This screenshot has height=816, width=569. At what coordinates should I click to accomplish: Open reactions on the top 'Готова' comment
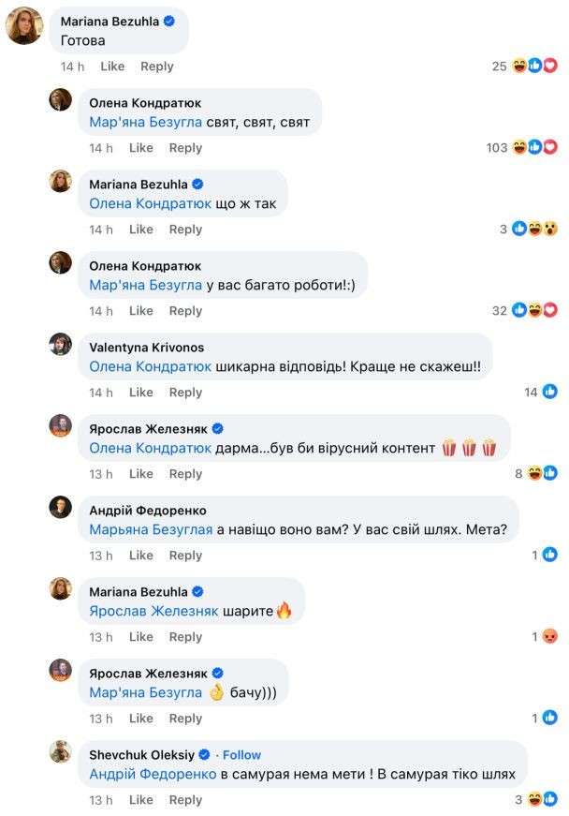[525, 67]
